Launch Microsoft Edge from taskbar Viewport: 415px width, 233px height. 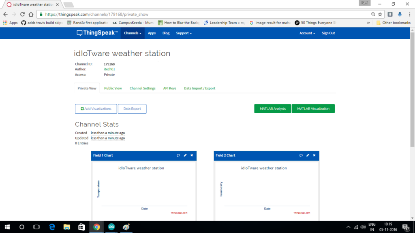52,227
